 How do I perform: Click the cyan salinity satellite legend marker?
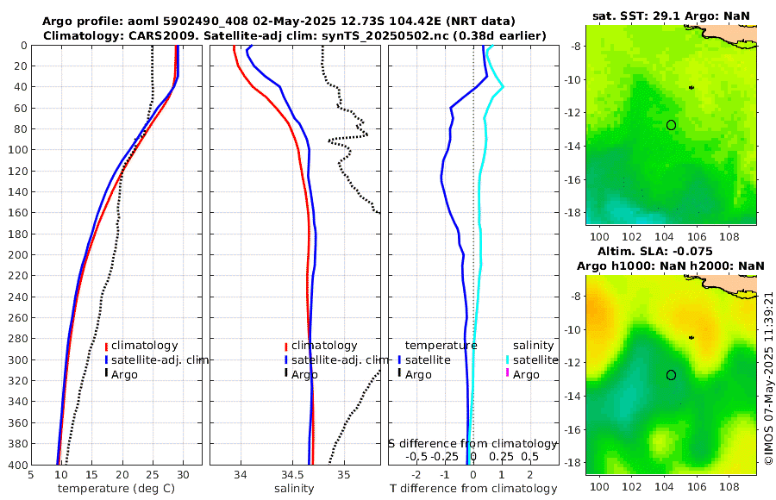508,360
